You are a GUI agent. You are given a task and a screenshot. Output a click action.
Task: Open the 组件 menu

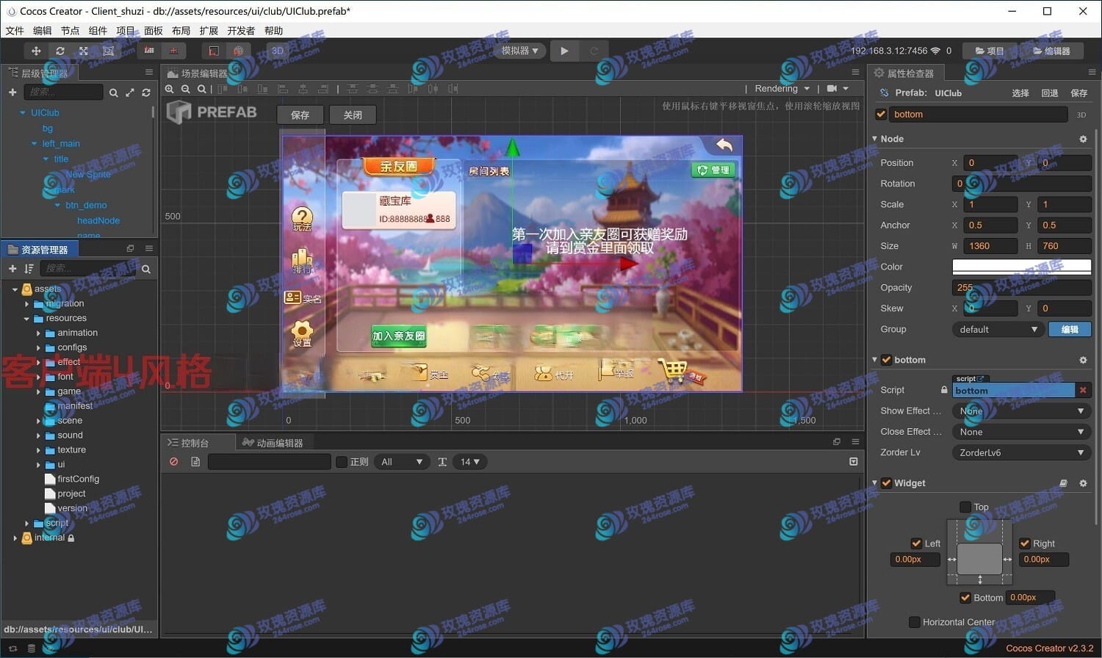coord(98,31)
